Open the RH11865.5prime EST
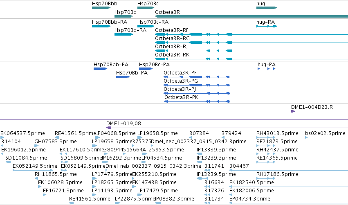This screenshot has height=205, width=348. (x=36, y=178)
